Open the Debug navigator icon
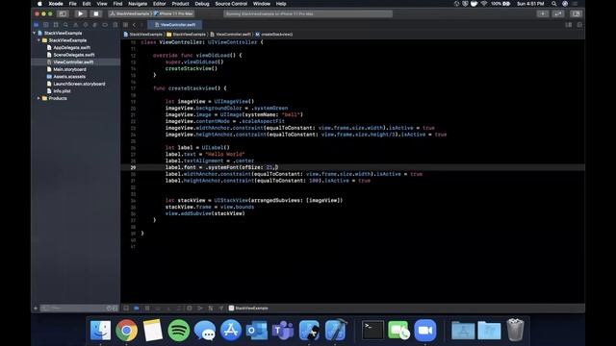Screen dimensions: 616x346 coord(94,25)
